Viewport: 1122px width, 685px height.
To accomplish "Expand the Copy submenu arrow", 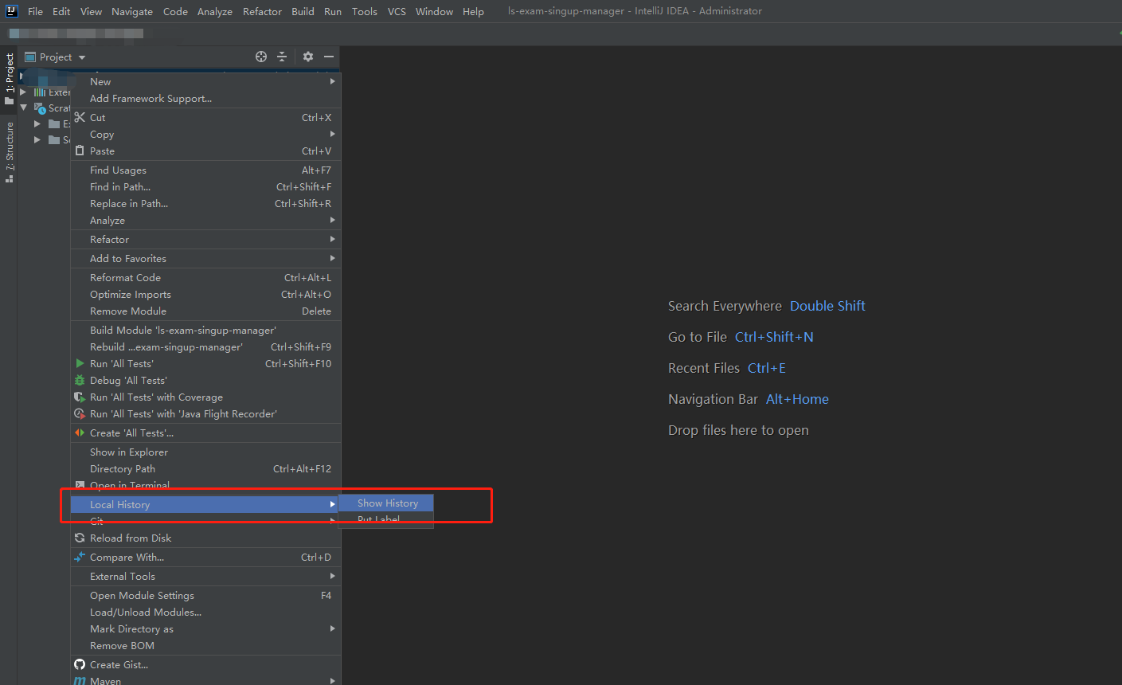I will coord(333,134).
